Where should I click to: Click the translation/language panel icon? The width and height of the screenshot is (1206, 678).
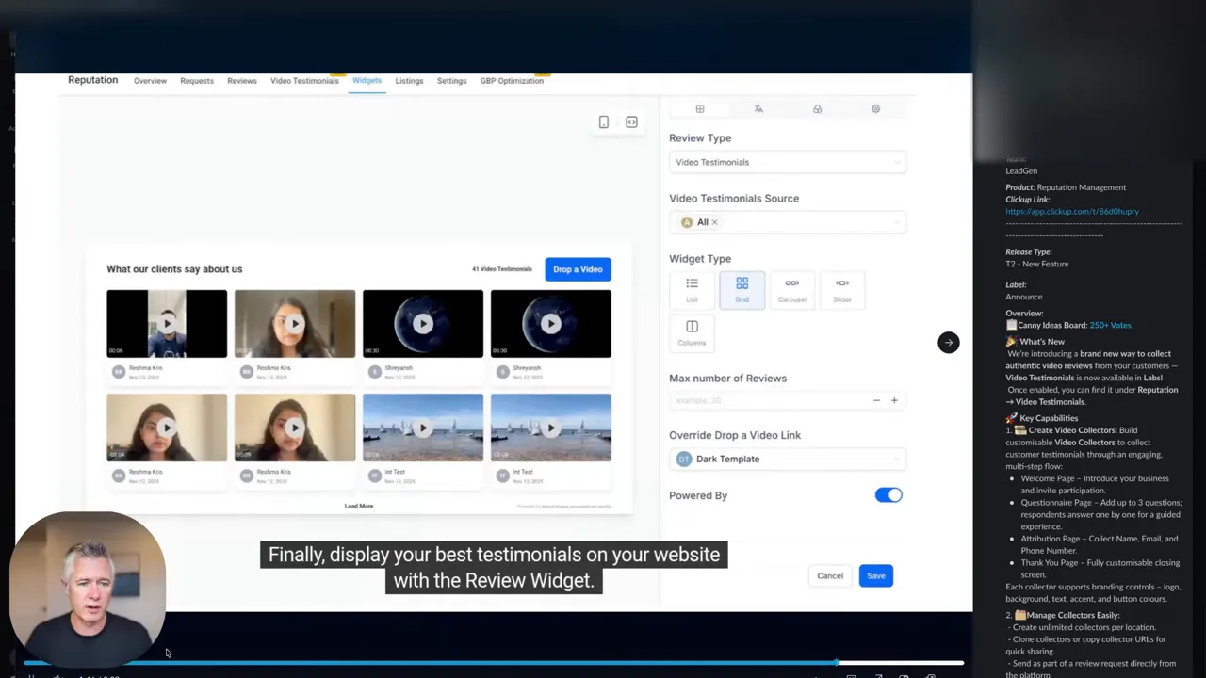click(x=758, y=108)
